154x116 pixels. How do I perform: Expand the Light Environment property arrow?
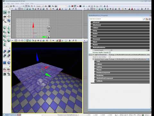(93, 55)
